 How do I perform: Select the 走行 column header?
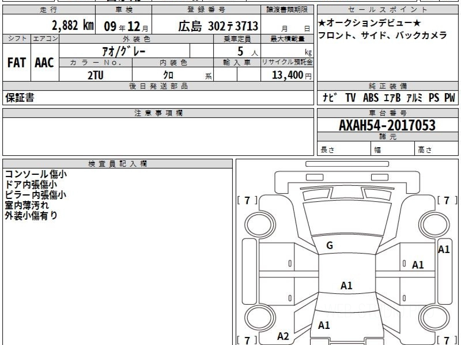pos(48,10)
